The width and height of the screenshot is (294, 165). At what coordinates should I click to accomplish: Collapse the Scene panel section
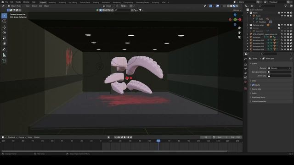coord(254,64)
